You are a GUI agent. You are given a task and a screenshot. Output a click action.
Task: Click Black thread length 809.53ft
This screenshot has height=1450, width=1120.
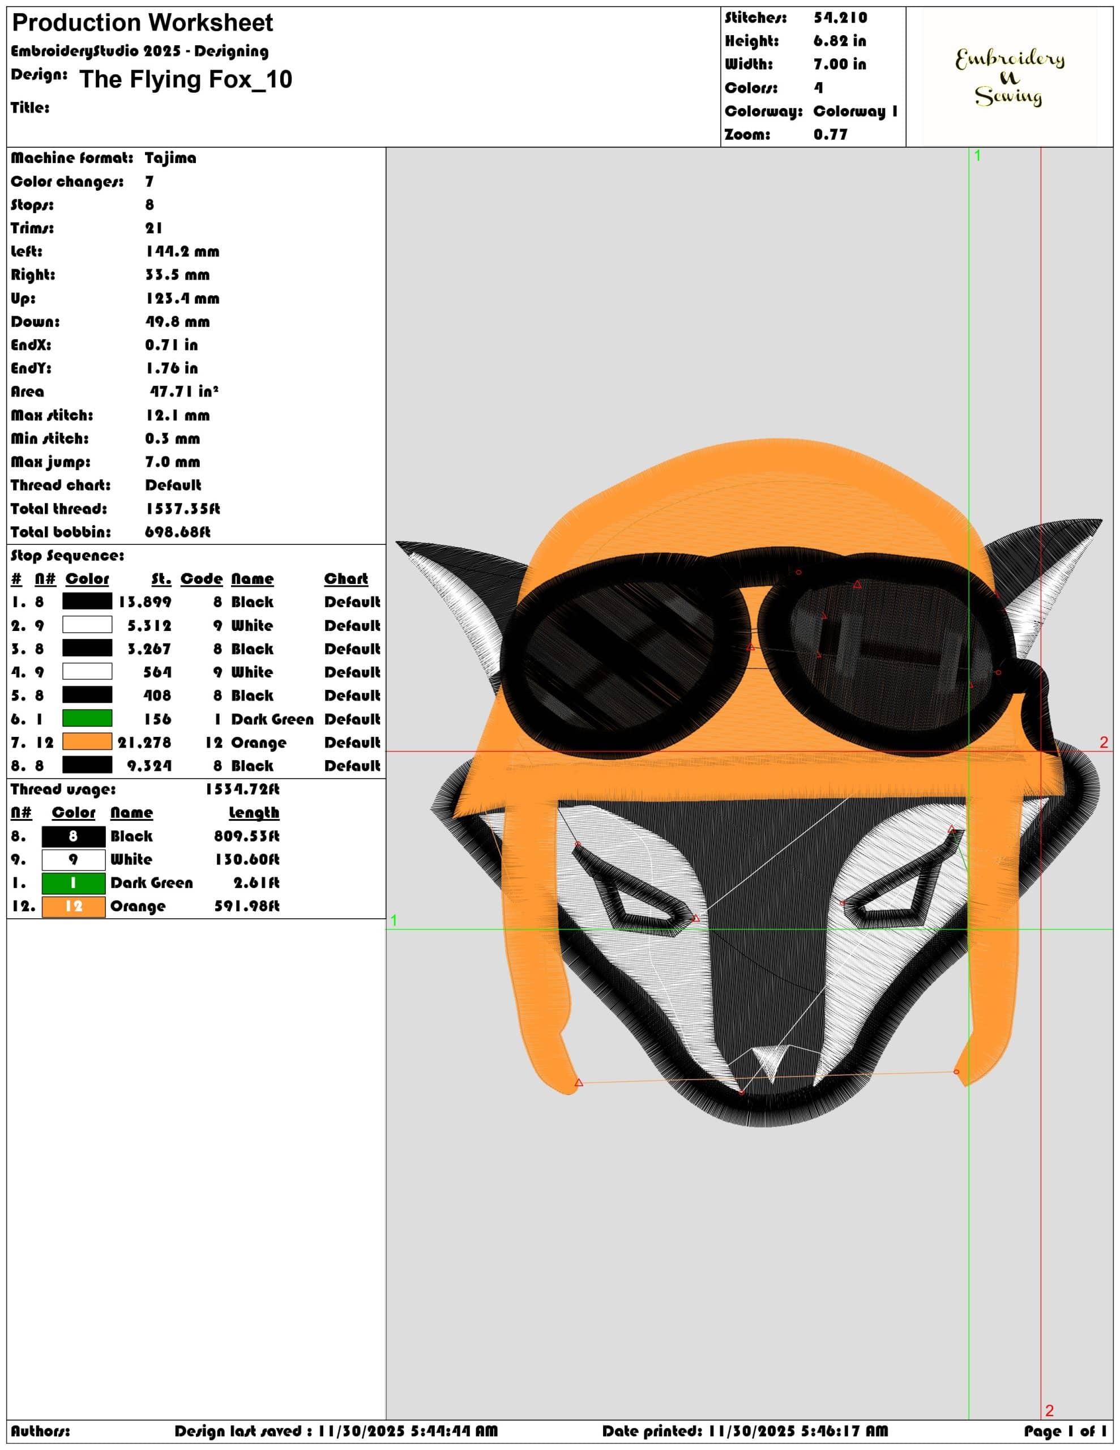[x=247, y=837]
